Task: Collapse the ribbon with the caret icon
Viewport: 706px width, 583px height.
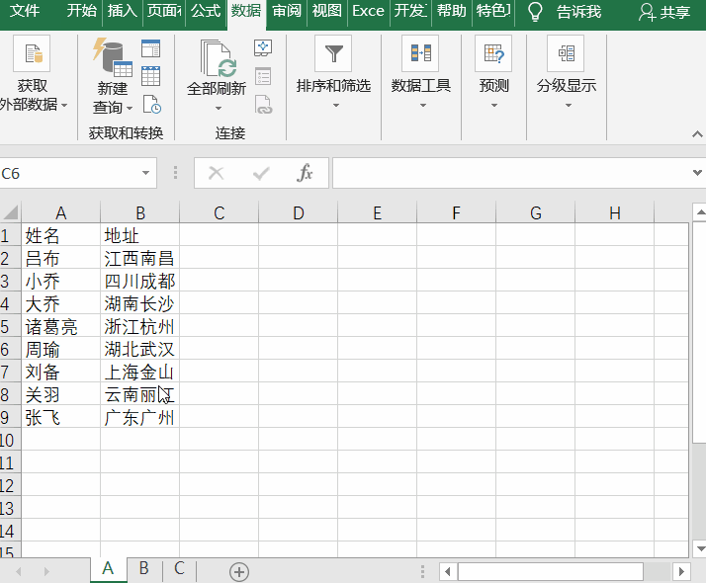Action: point(697,134)
